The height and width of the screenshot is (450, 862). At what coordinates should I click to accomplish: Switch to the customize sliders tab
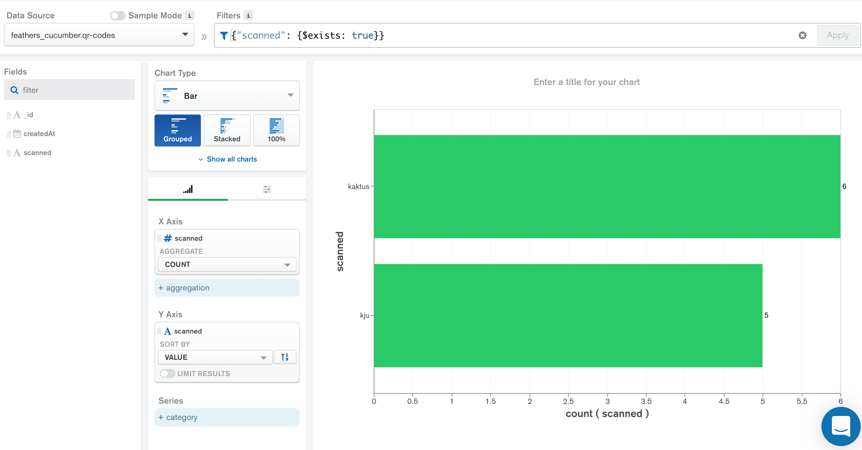[x=267, y=189]
